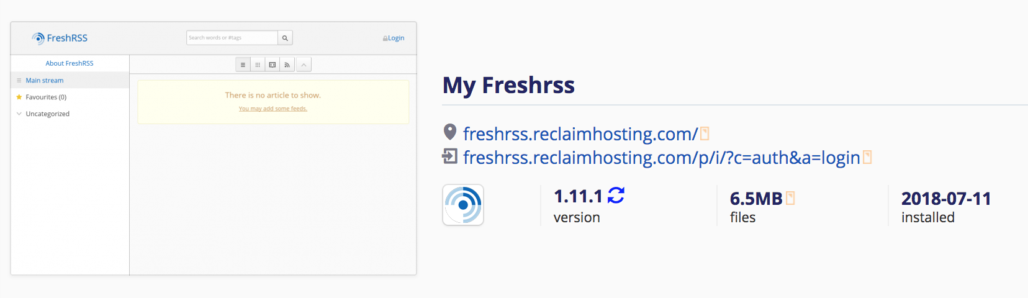Click the version update refresh icon

[616, 196]
